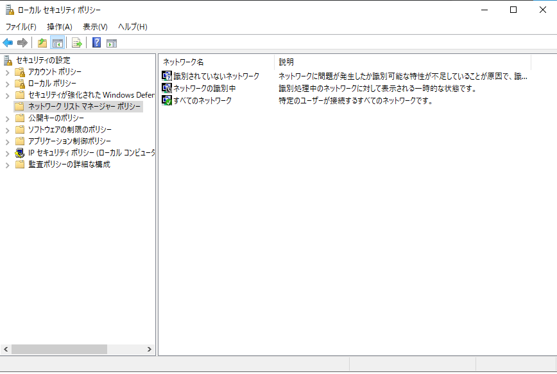Sort by the ネットワーク名 column header
The image size is (557, 374).
click(x=217, y=62)
